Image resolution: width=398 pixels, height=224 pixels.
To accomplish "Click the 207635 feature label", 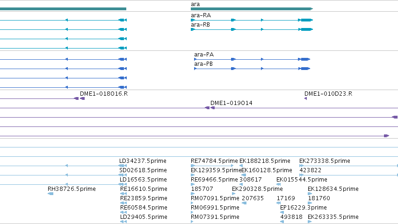I will click(x=253, y=198).
